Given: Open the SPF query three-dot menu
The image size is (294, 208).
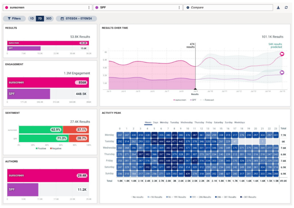Looking at the screenshot, I should (179, 8).
